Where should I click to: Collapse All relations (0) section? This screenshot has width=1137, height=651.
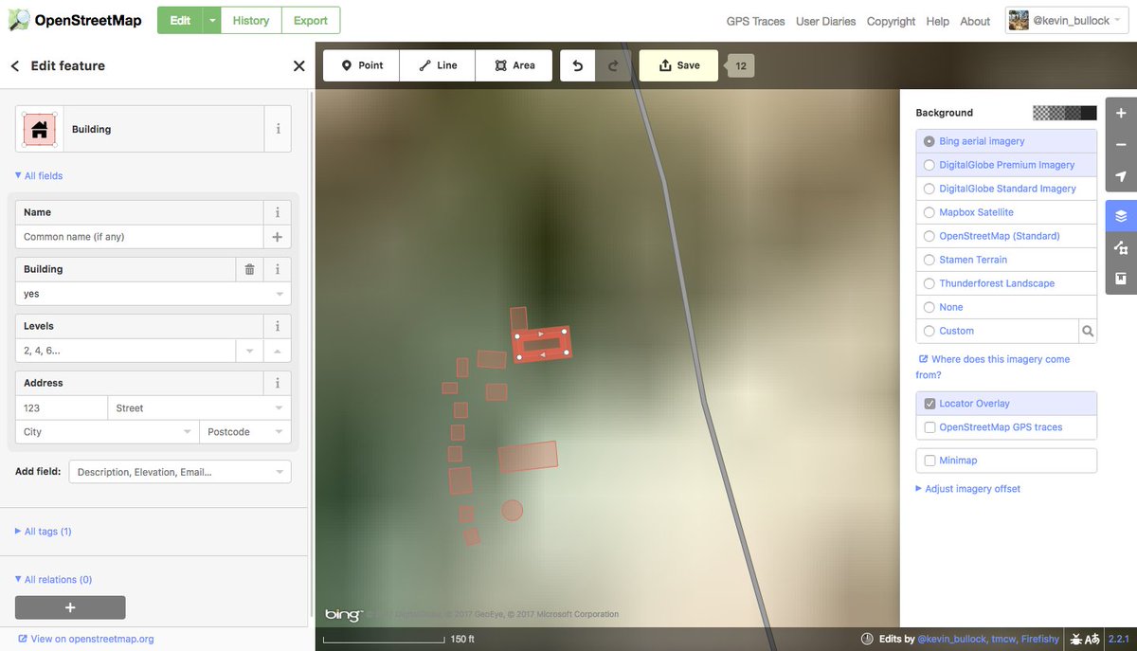point(54,580)
